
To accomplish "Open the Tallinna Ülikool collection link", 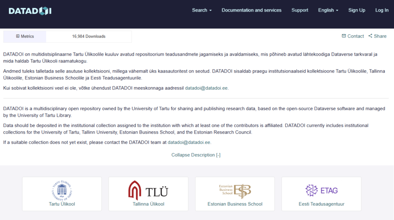I will [x=148, y=204].
